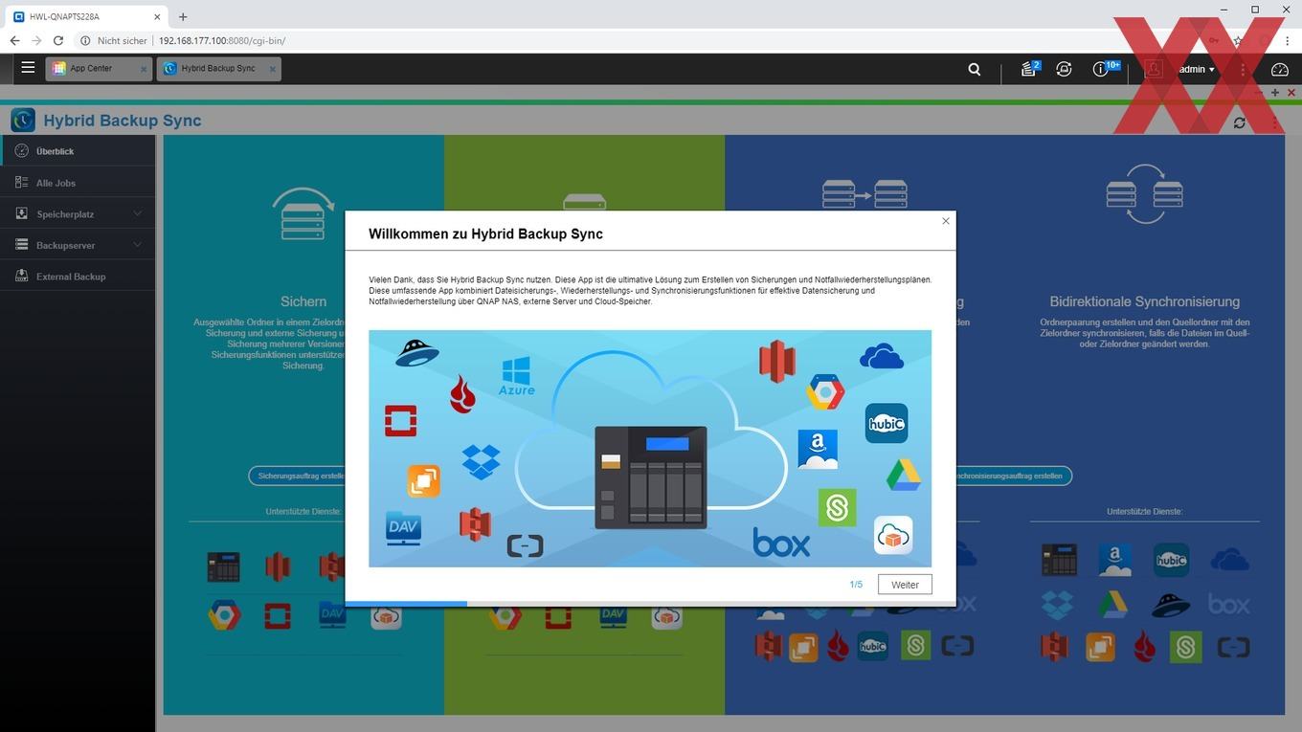This screenshot has width=1302, height=732.
Task: Maximize Hybrid Backup Sync window with plus
Action: pos(1275,93)
